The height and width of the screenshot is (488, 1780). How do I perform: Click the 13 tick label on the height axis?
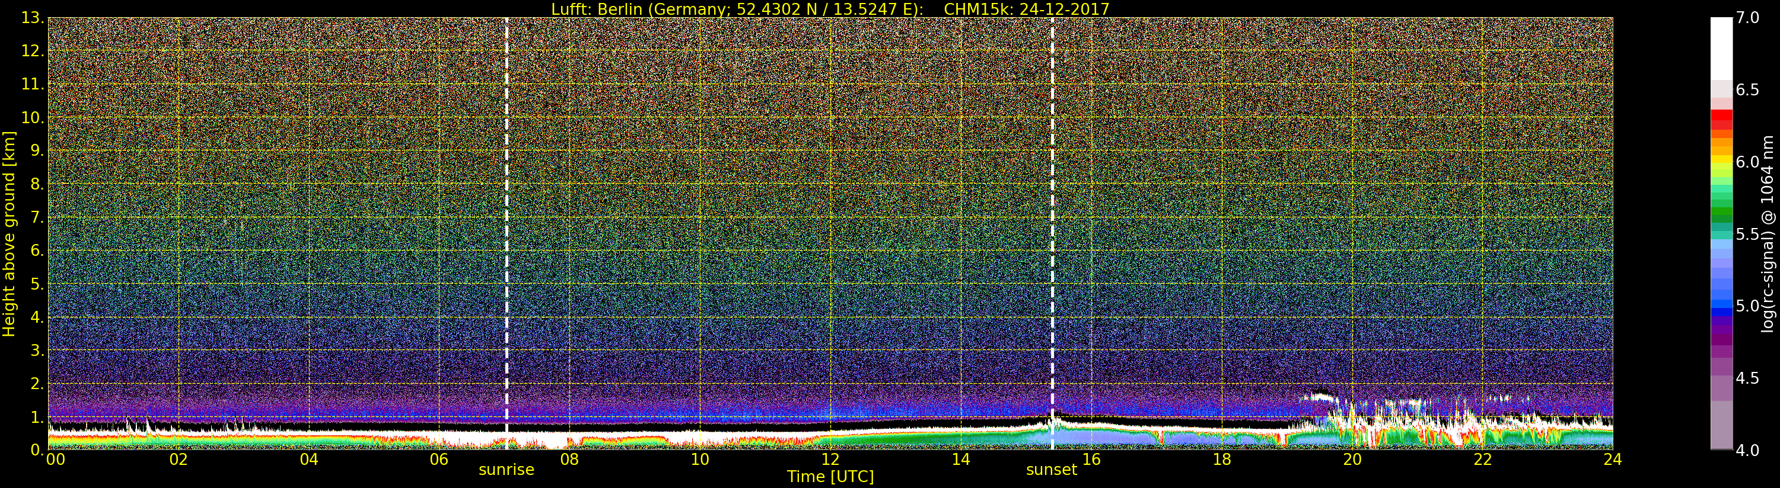tap(32, 18)
